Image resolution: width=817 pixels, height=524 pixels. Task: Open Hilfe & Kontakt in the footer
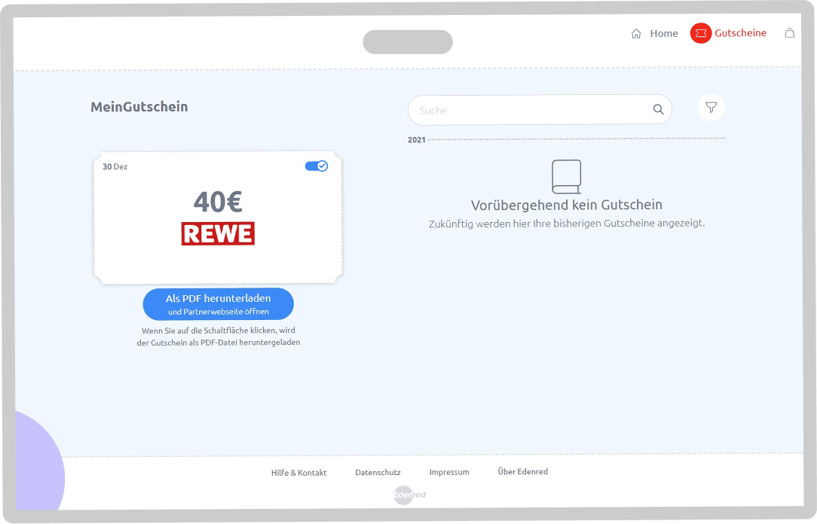coord(298,472)
